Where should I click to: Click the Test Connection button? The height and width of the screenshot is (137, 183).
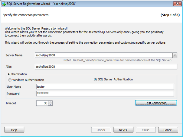156,103
